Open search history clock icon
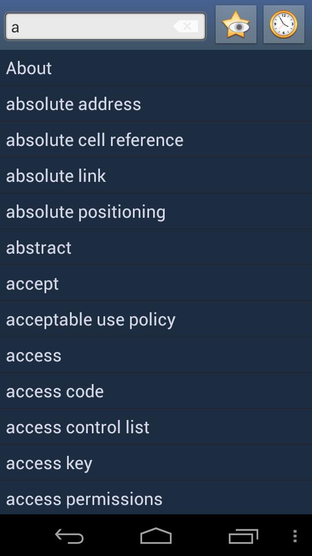The width and height of the screenshot is (312, 556). 284,24
